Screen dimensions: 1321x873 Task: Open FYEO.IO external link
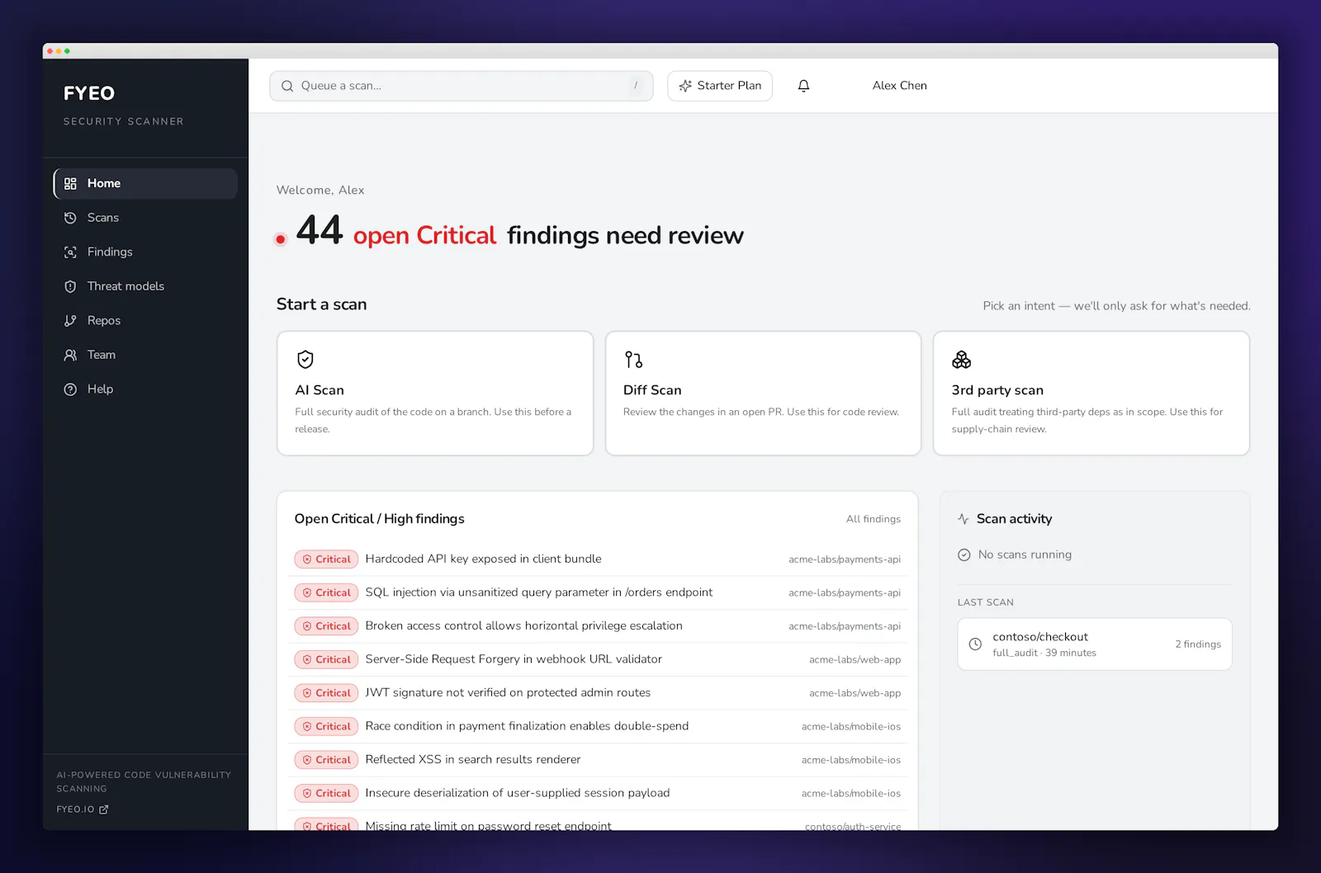83,809
